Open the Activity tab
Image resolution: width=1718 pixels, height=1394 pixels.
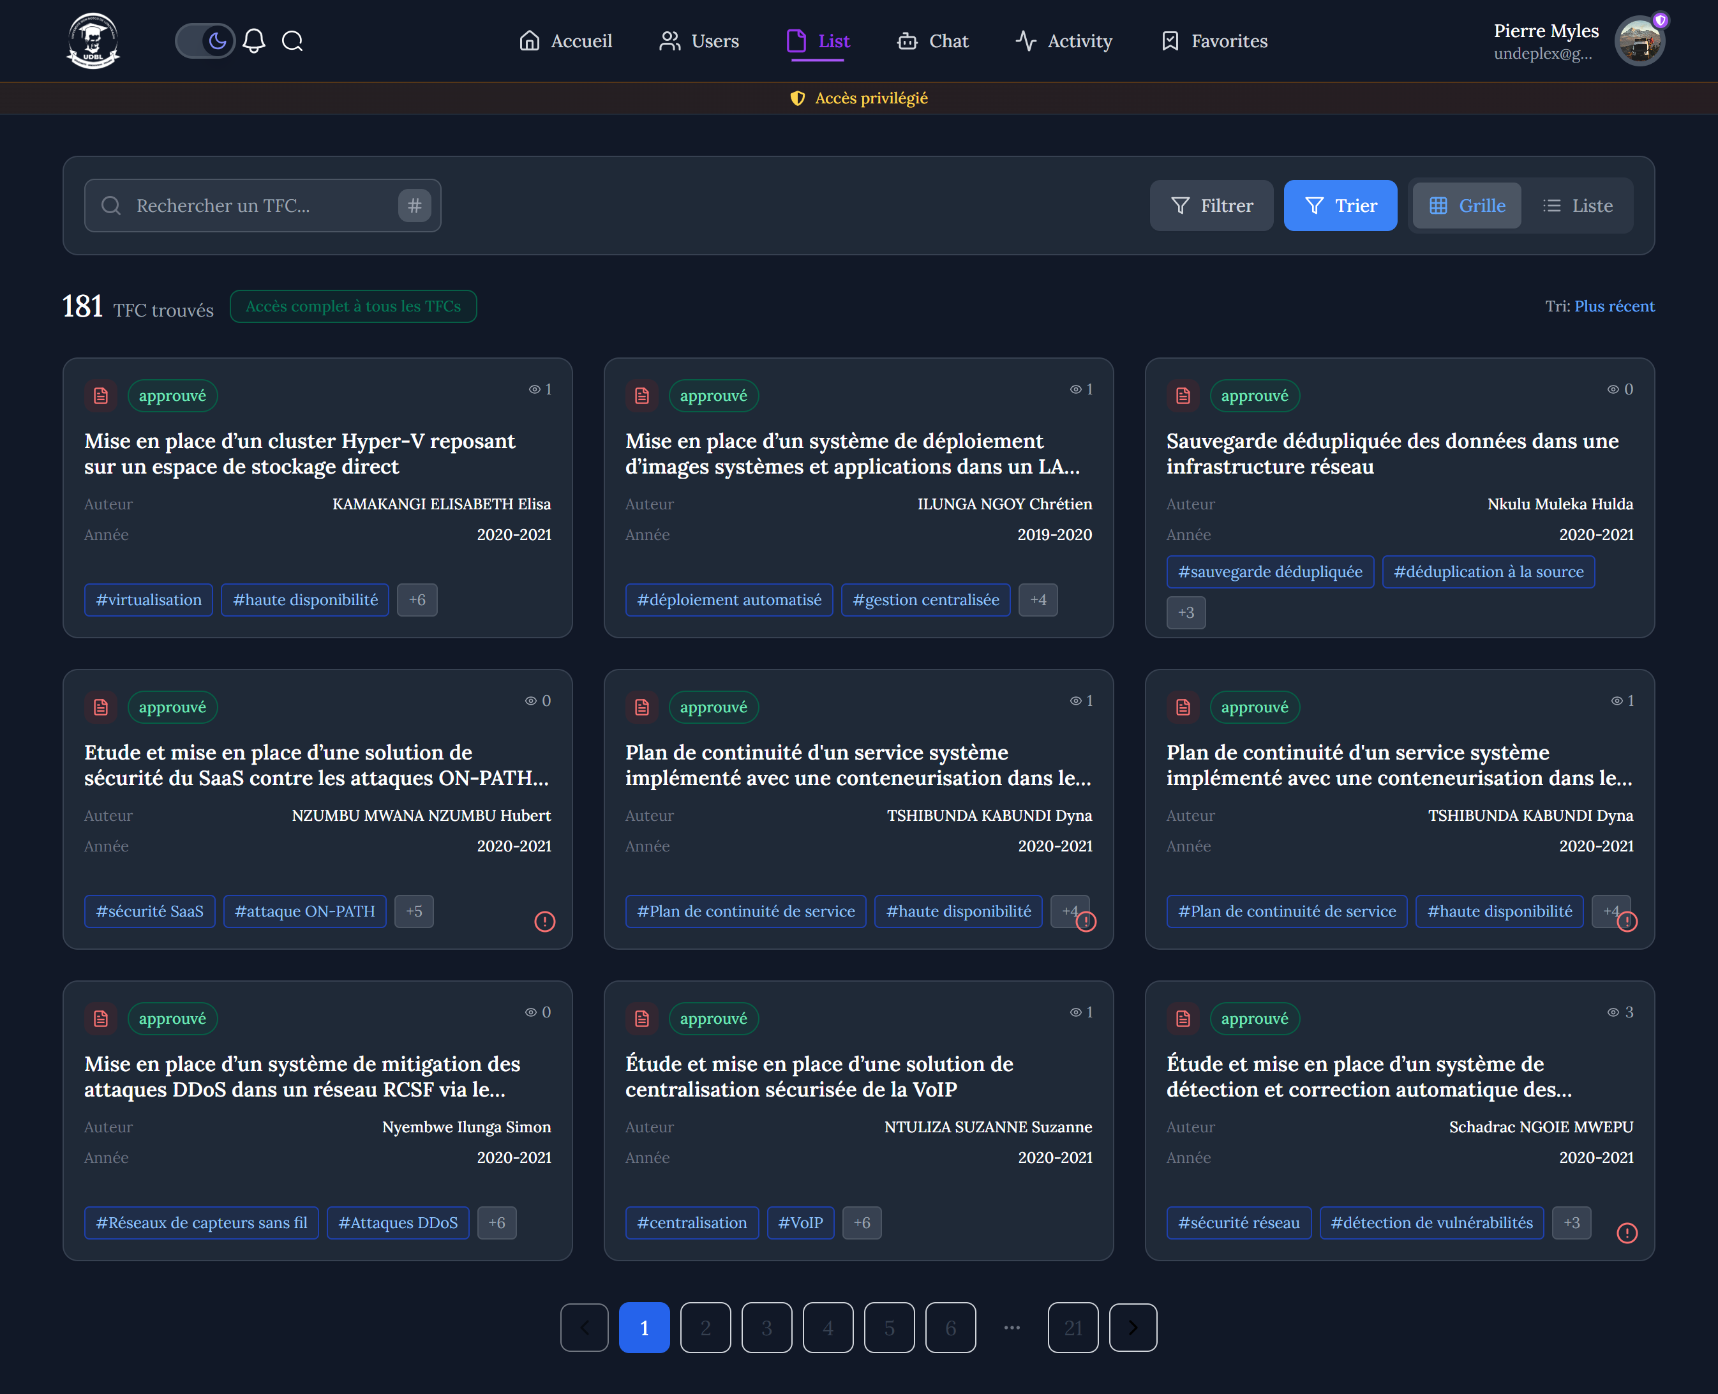(x=1064, y=41)
